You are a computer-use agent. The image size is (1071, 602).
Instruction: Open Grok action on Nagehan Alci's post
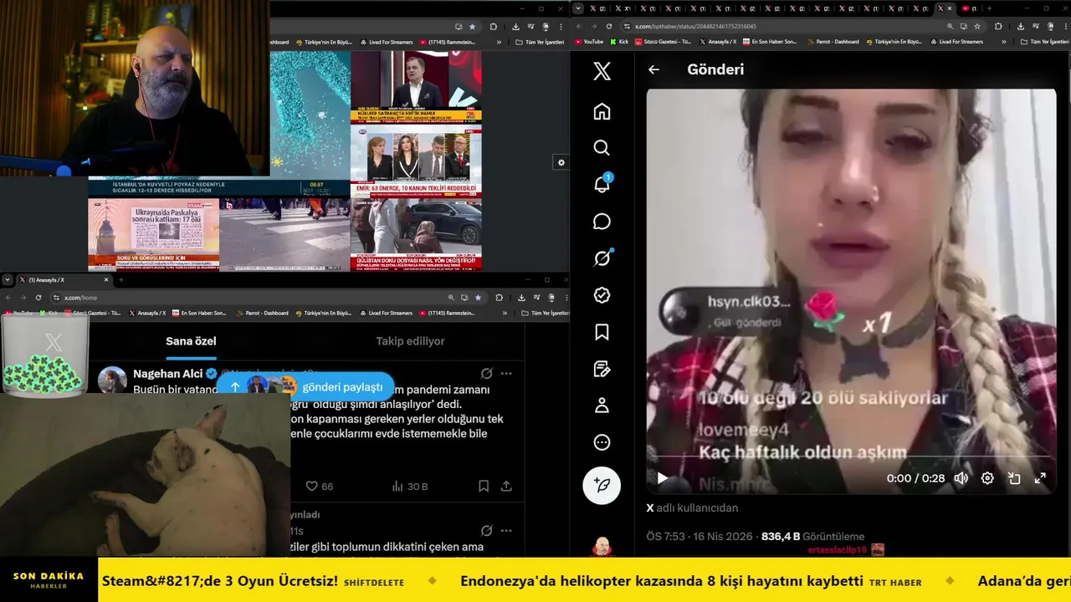486,374
